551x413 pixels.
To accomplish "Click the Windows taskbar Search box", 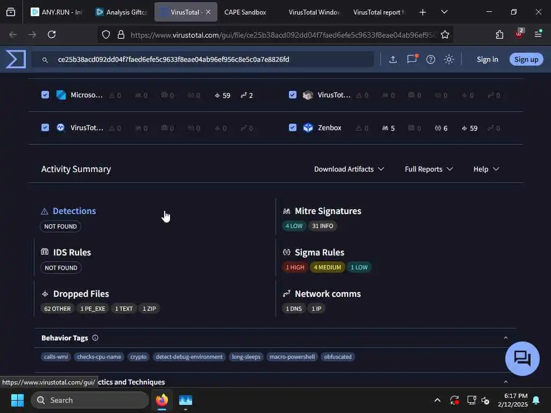I will [90, 400].
